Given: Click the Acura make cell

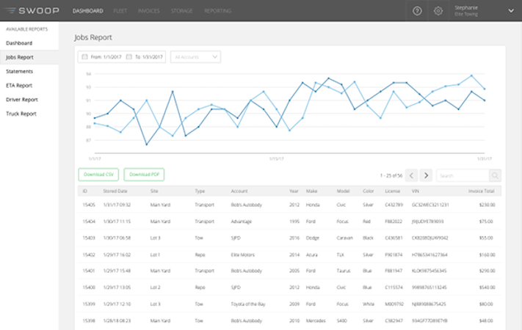Looking at the screenshot, I should coord(311,254).
